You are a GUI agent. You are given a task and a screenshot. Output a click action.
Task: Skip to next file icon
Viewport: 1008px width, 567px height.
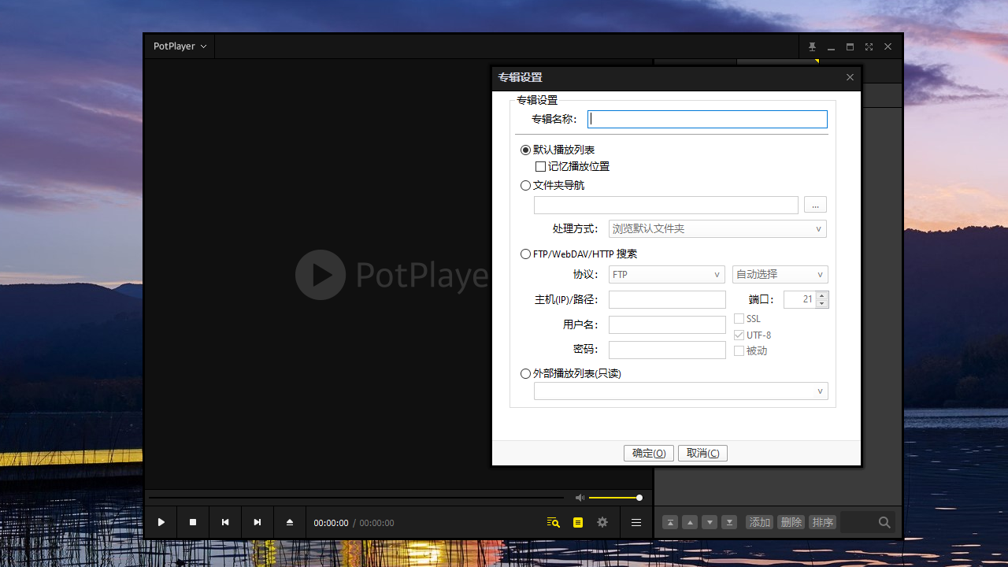[x=257, y=522]
